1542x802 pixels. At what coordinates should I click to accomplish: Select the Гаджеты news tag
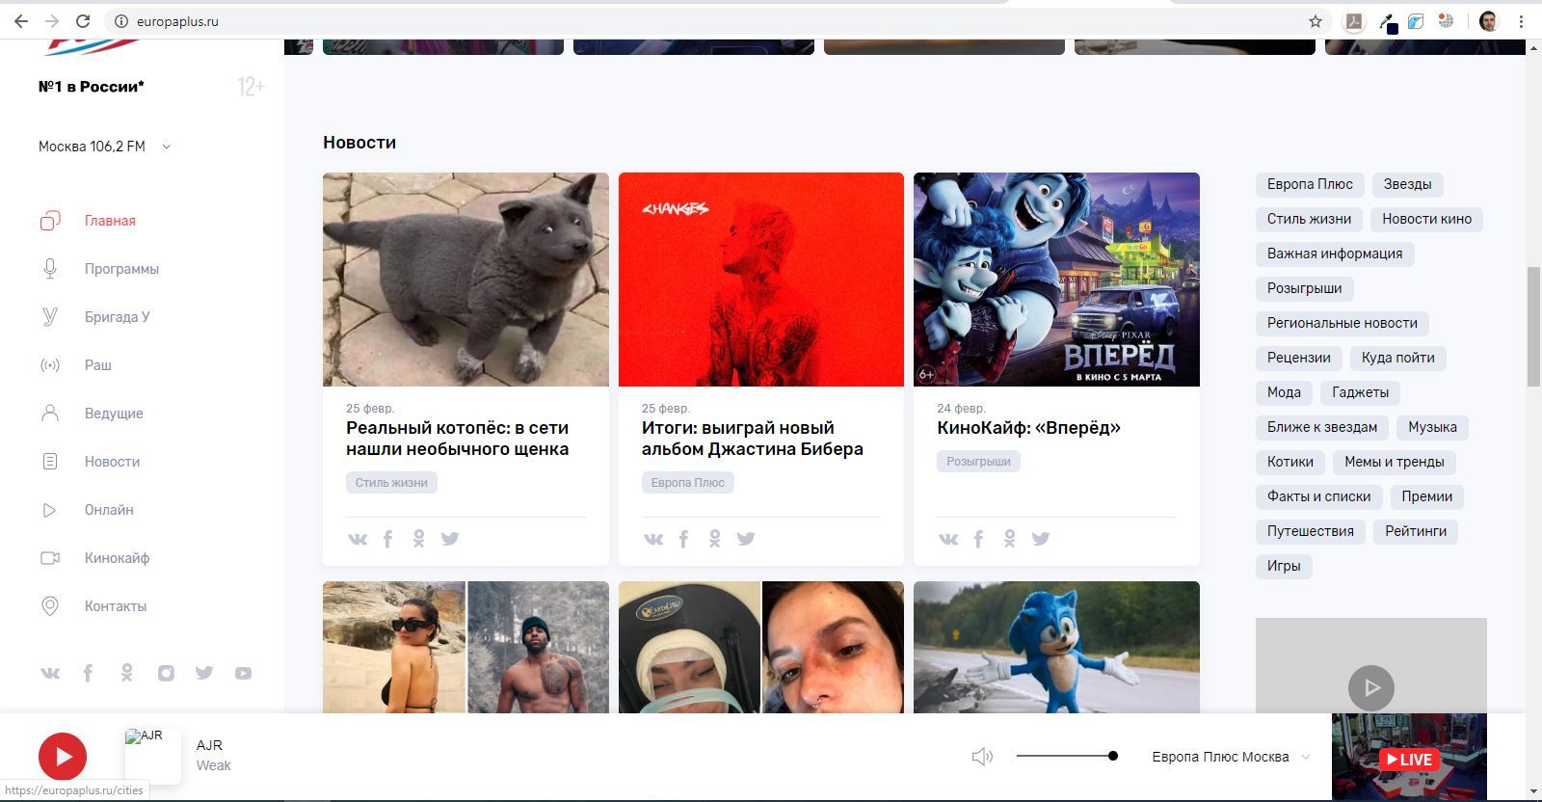coord(1360,392)
